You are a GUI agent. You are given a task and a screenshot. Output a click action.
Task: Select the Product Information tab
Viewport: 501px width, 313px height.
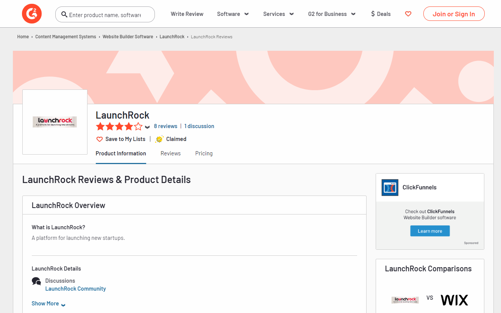click(121, 153)
